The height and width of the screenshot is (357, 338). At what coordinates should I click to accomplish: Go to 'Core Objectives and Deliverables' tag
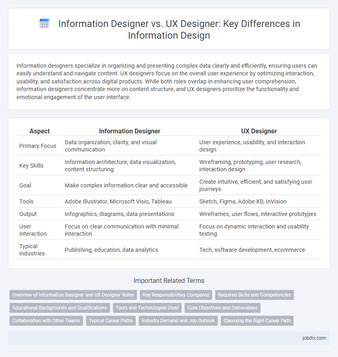coord(223,308)
